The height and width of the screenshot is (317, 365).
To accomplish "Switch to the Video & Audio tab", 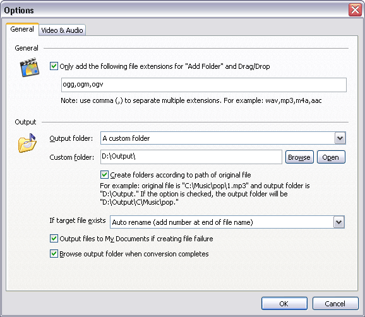I will click(62, 30).
